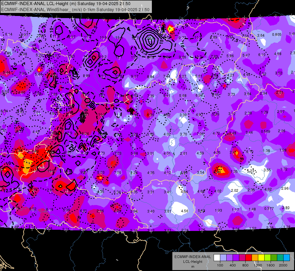Click the grid value 8.84

point(151,76)
